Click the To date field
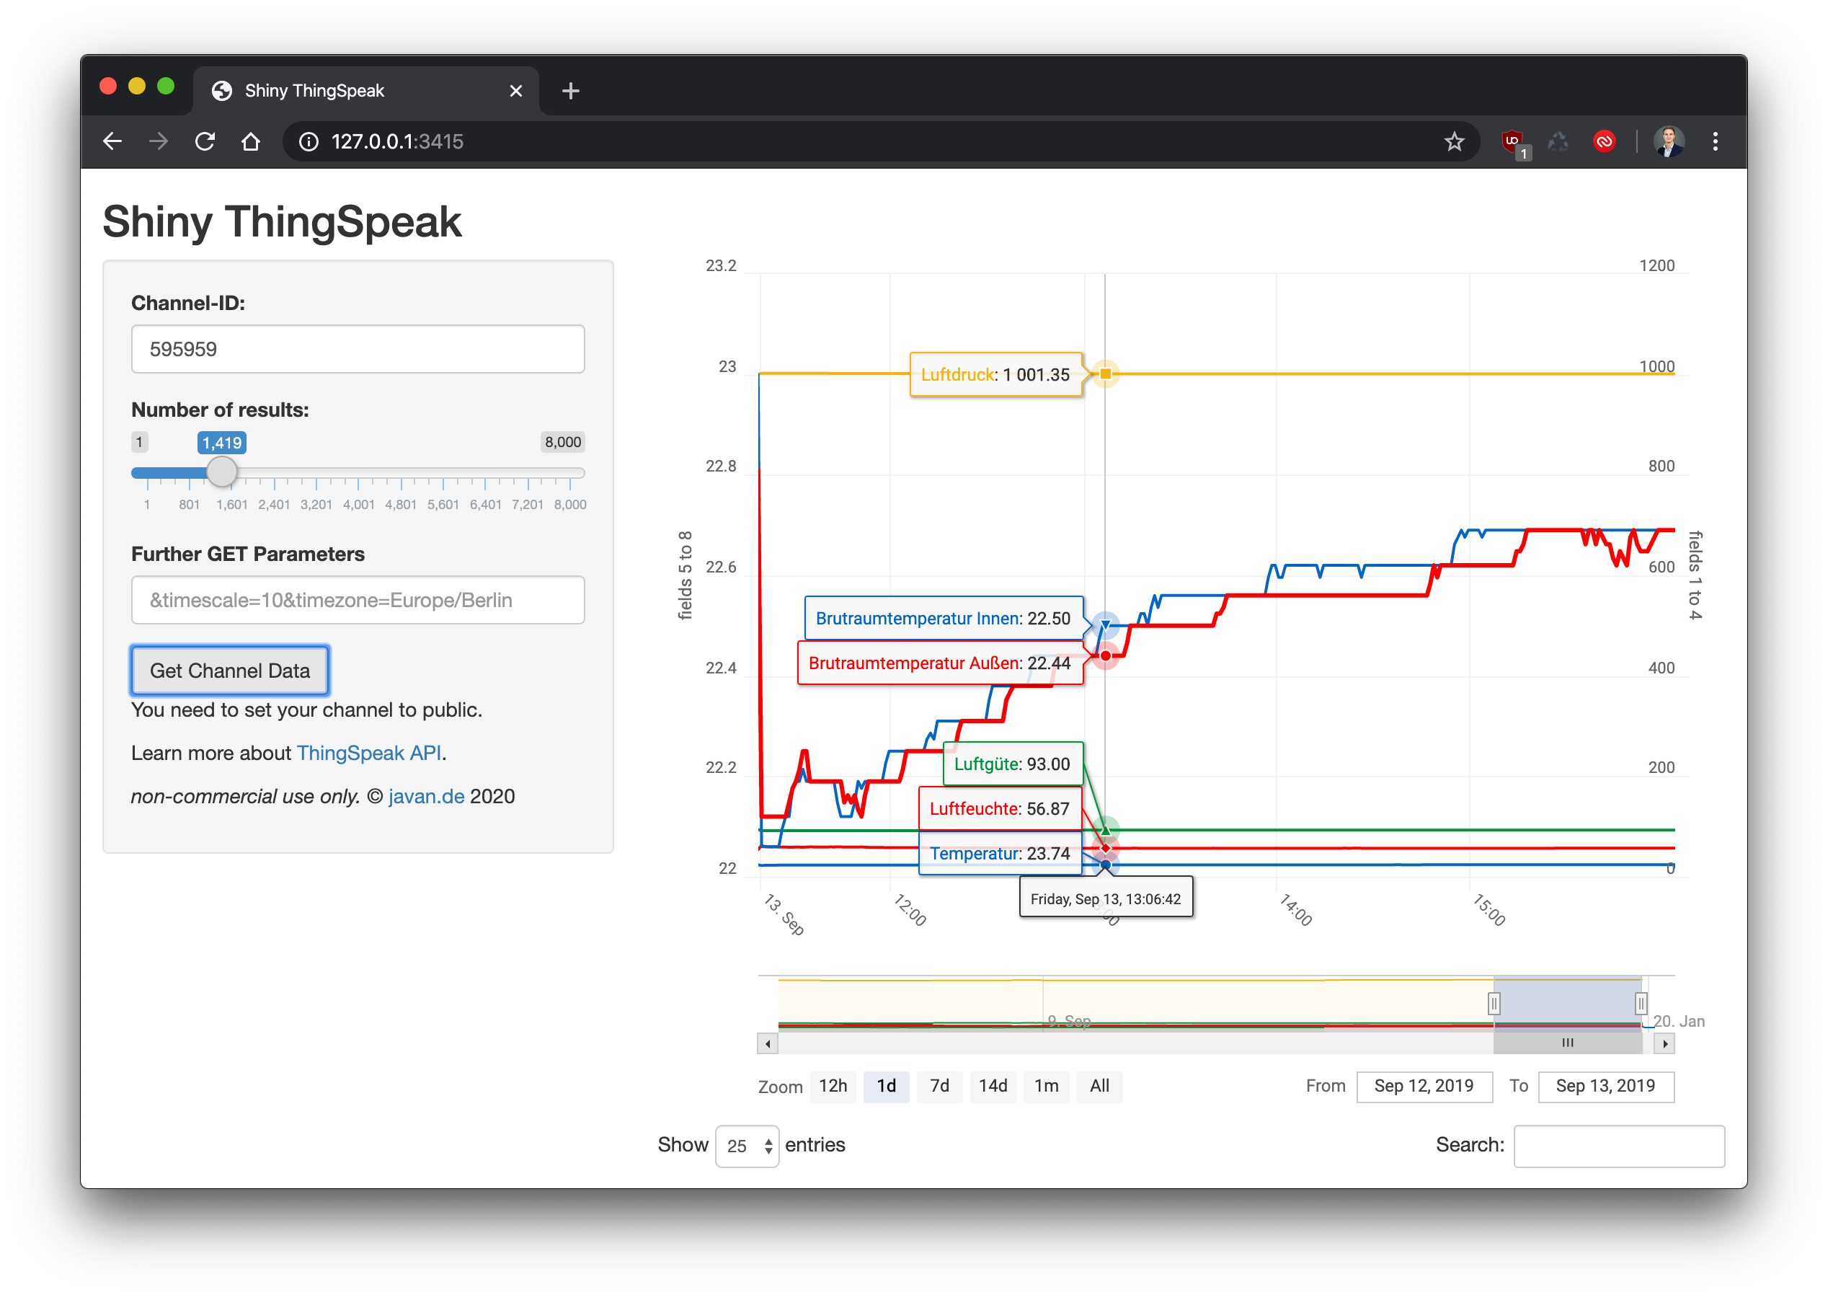This screenshot has height=1295, width=1828. 1605,1085
